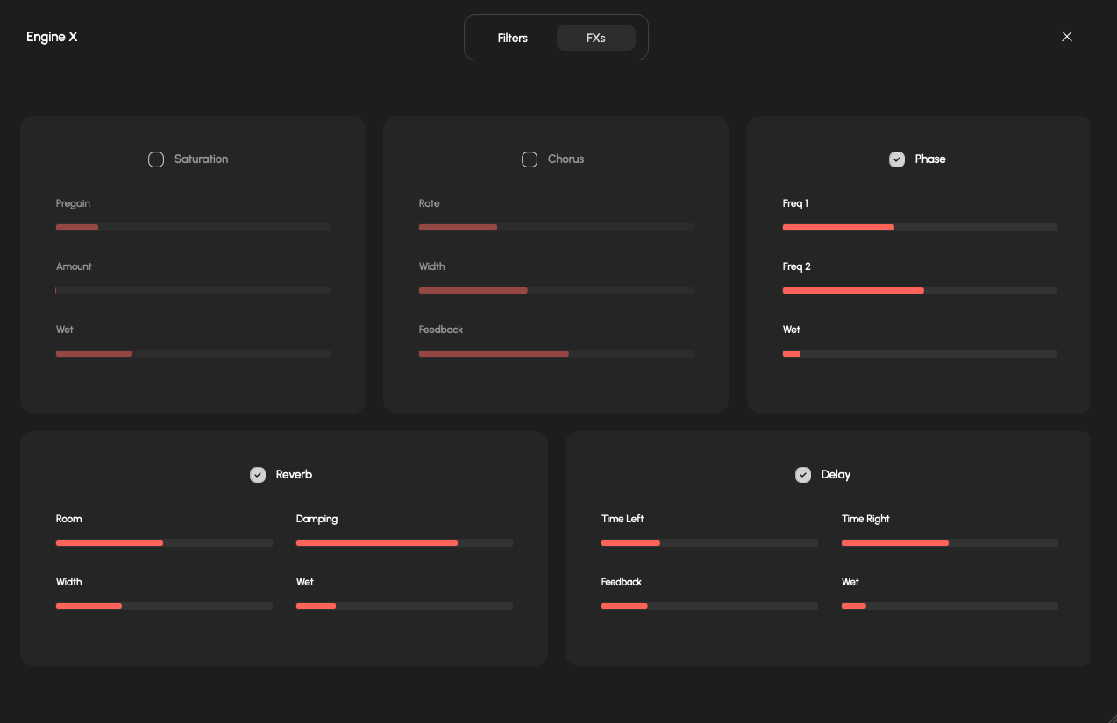Click the Delay Time Left slider
1117x723 pixels.
(709, 543)
